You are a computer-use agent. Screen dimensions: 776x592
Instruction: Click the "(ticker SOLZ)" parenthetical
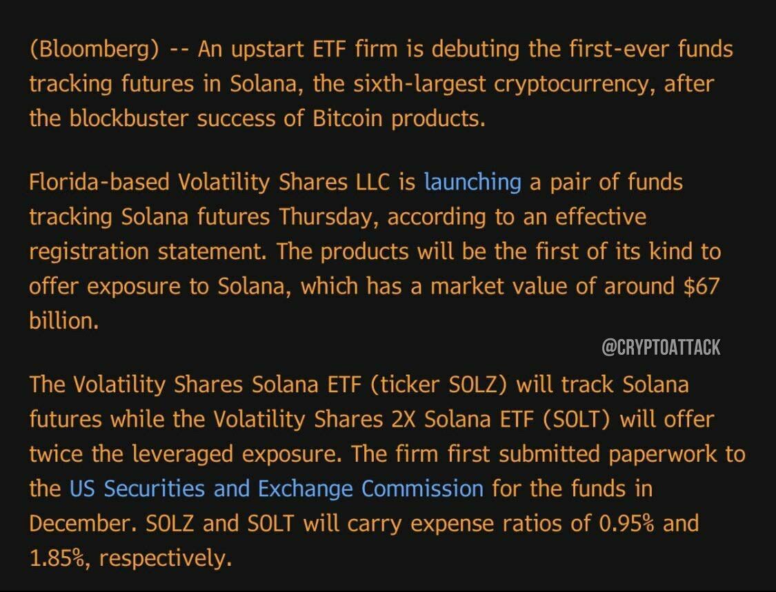tap(439, 385)
